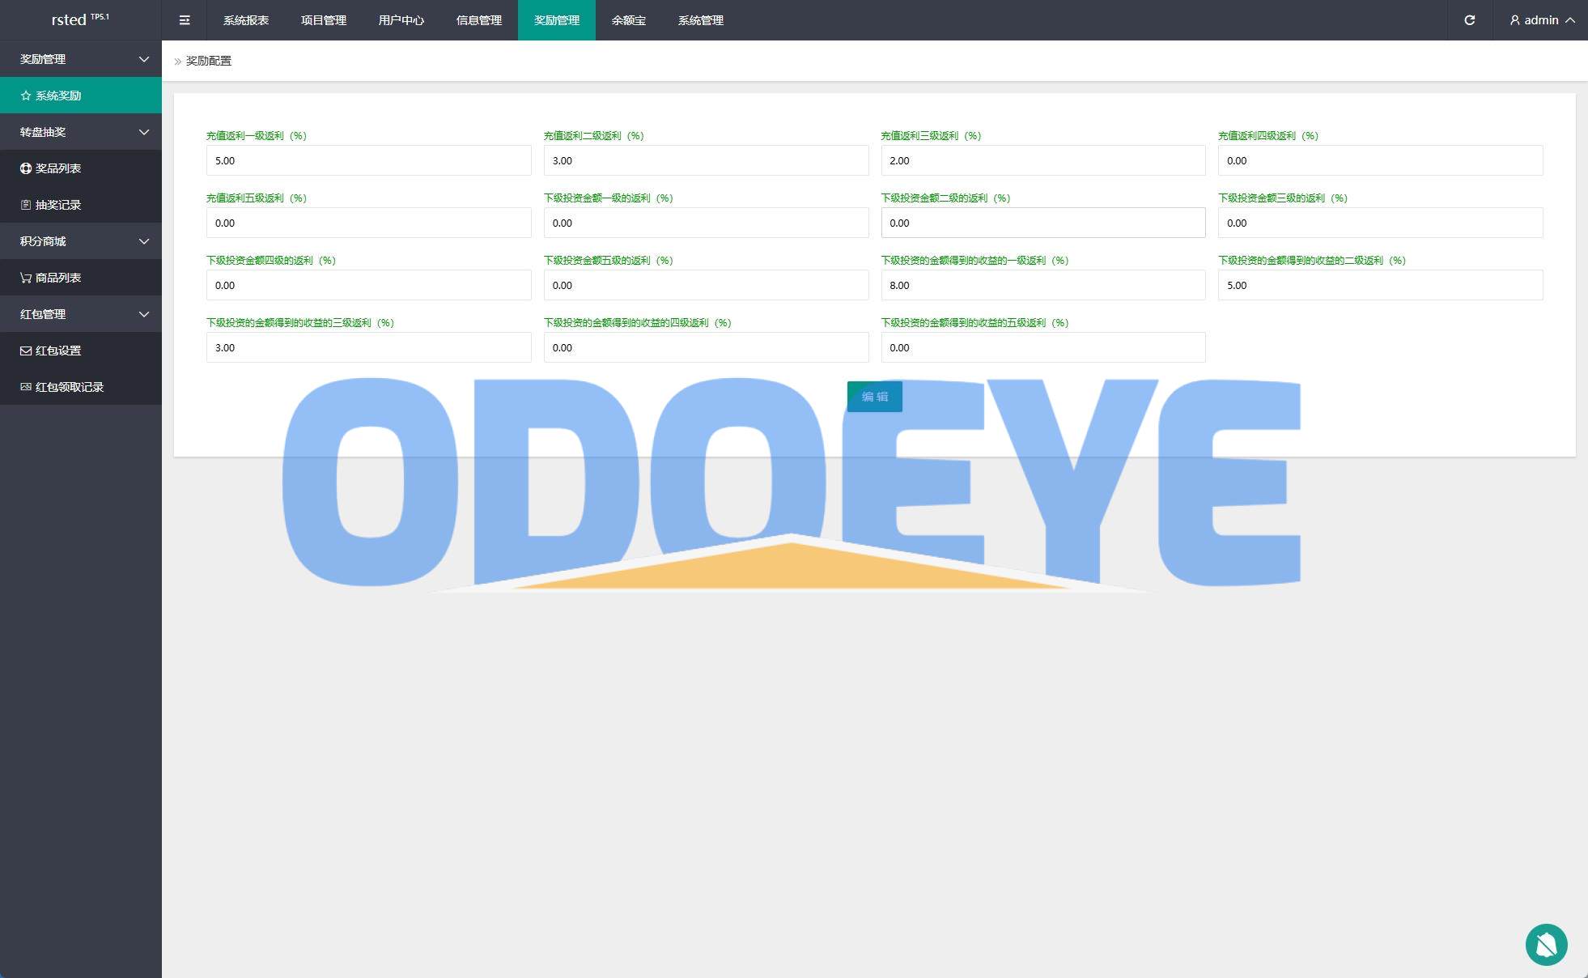1588x978 pixels.
Task: Open the 余额宝 top menu
Action: click(x=629, y=20)
